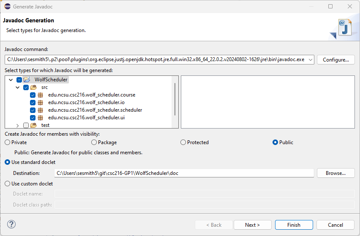The image size is (360, 236).
Task: Close the Generate Javadoc dialog
Action: (x=350, y=6)
